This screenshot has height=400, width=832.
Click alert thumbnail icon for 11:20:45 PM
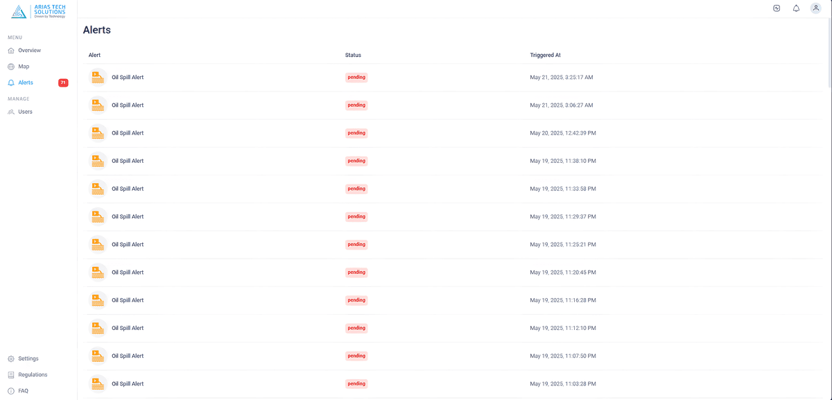(98, 272)
